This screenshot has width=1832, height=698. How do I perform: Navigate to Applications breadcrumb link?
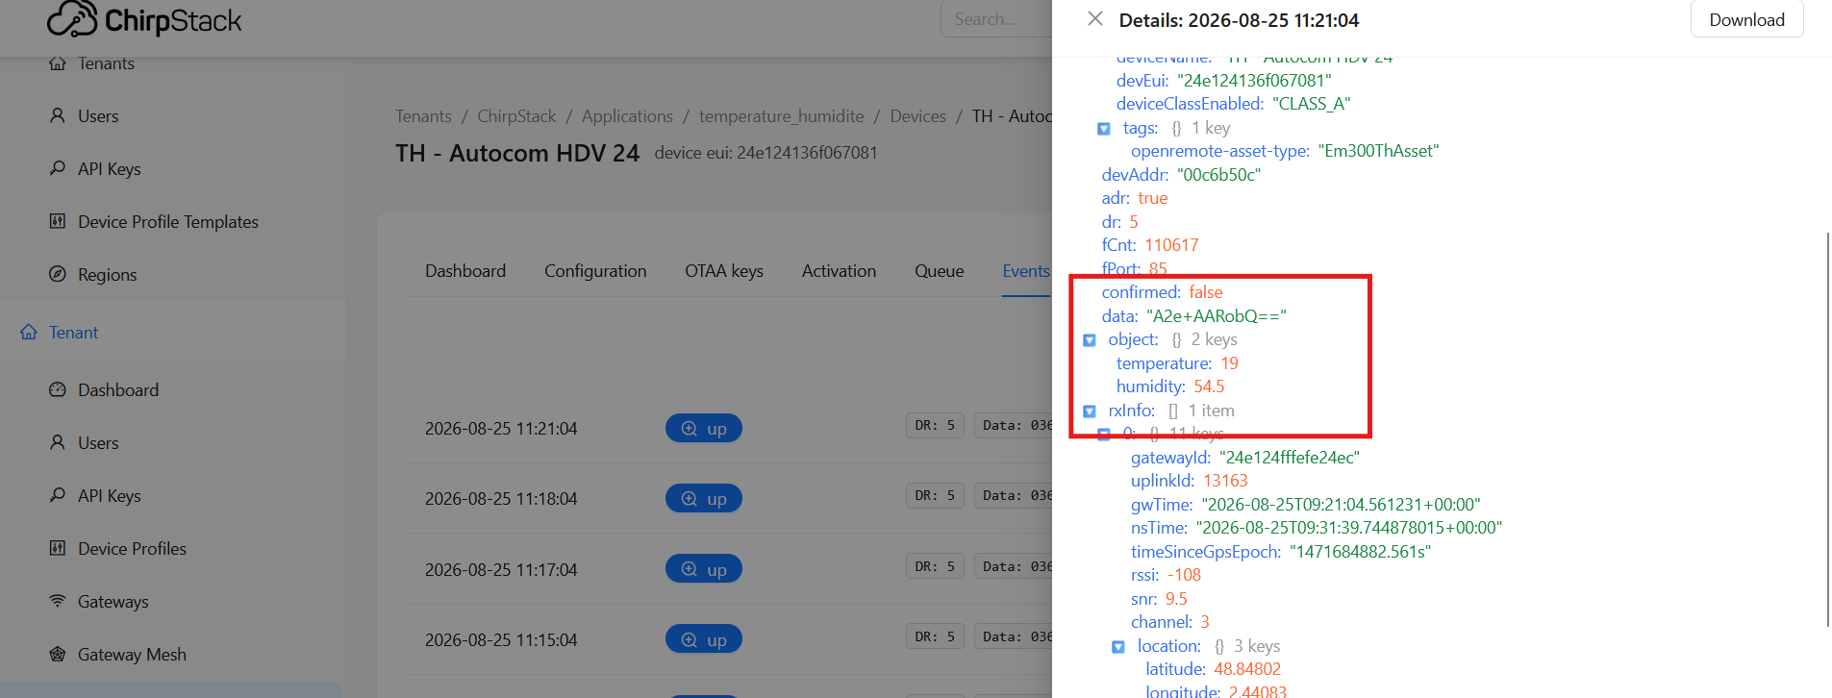627,116
